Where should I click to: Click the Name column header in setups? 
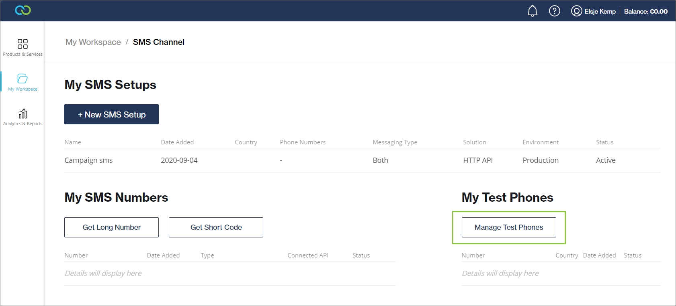point(73,142)
